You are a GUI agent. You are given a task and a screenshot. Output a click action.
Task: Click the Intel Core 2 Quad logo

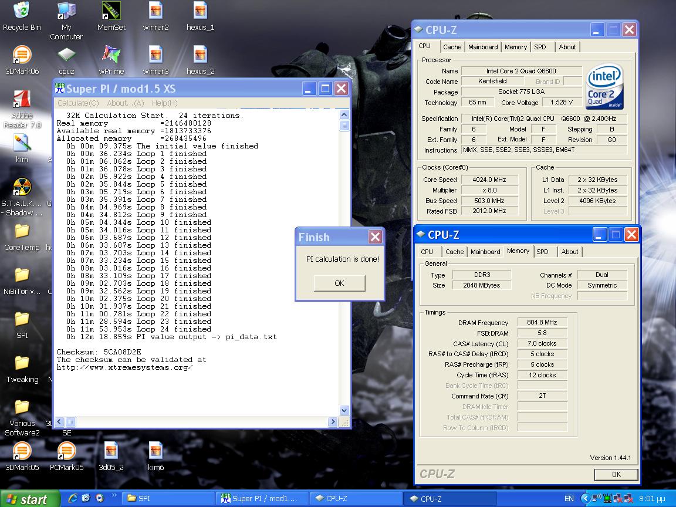click(x=604, y=86)
